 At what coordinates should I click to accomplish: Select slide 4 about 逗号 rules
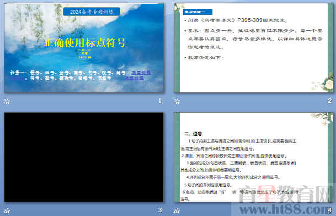pyautogui.click(x=254, y=157)
